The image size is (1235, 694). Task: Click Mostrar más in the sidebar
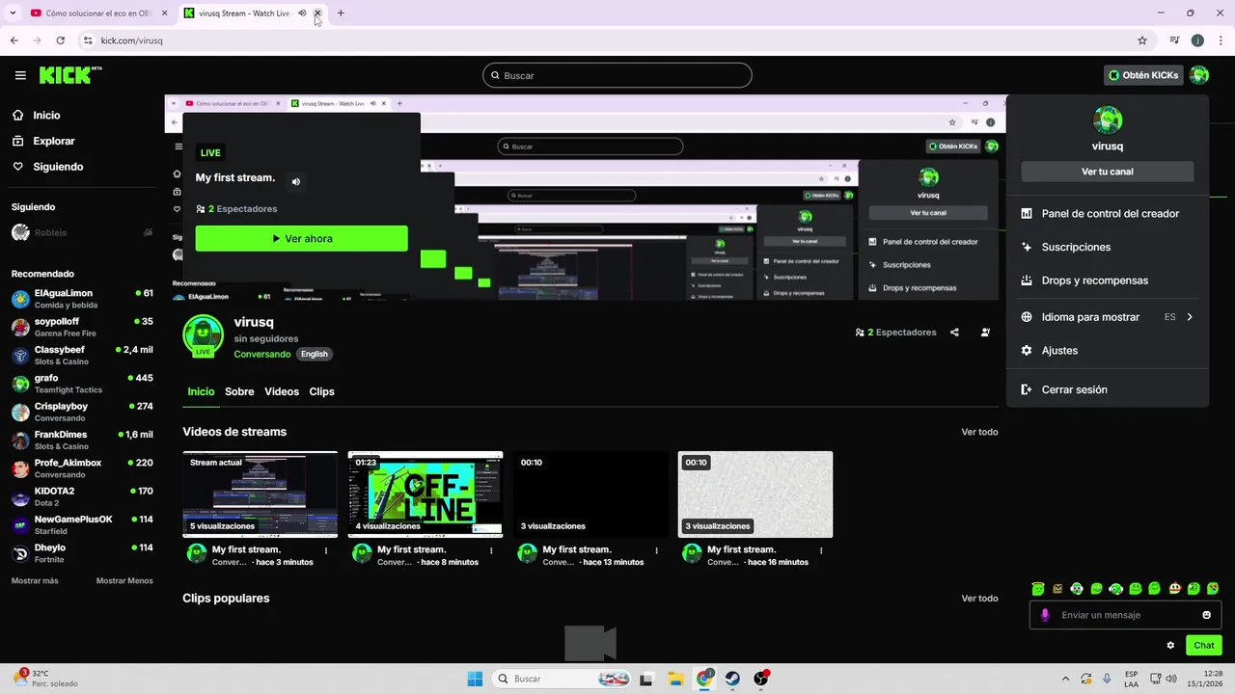[x=35, y=580]
